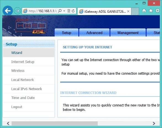
Task: Click the INTERNET CONNECTION WIZARD heading
Action: [88, 93]
